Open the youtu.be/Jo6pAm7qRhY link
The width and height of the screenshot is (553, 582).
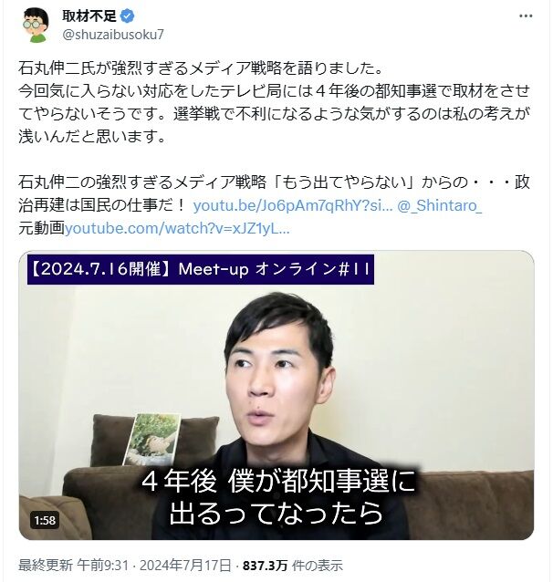[293, 205]
